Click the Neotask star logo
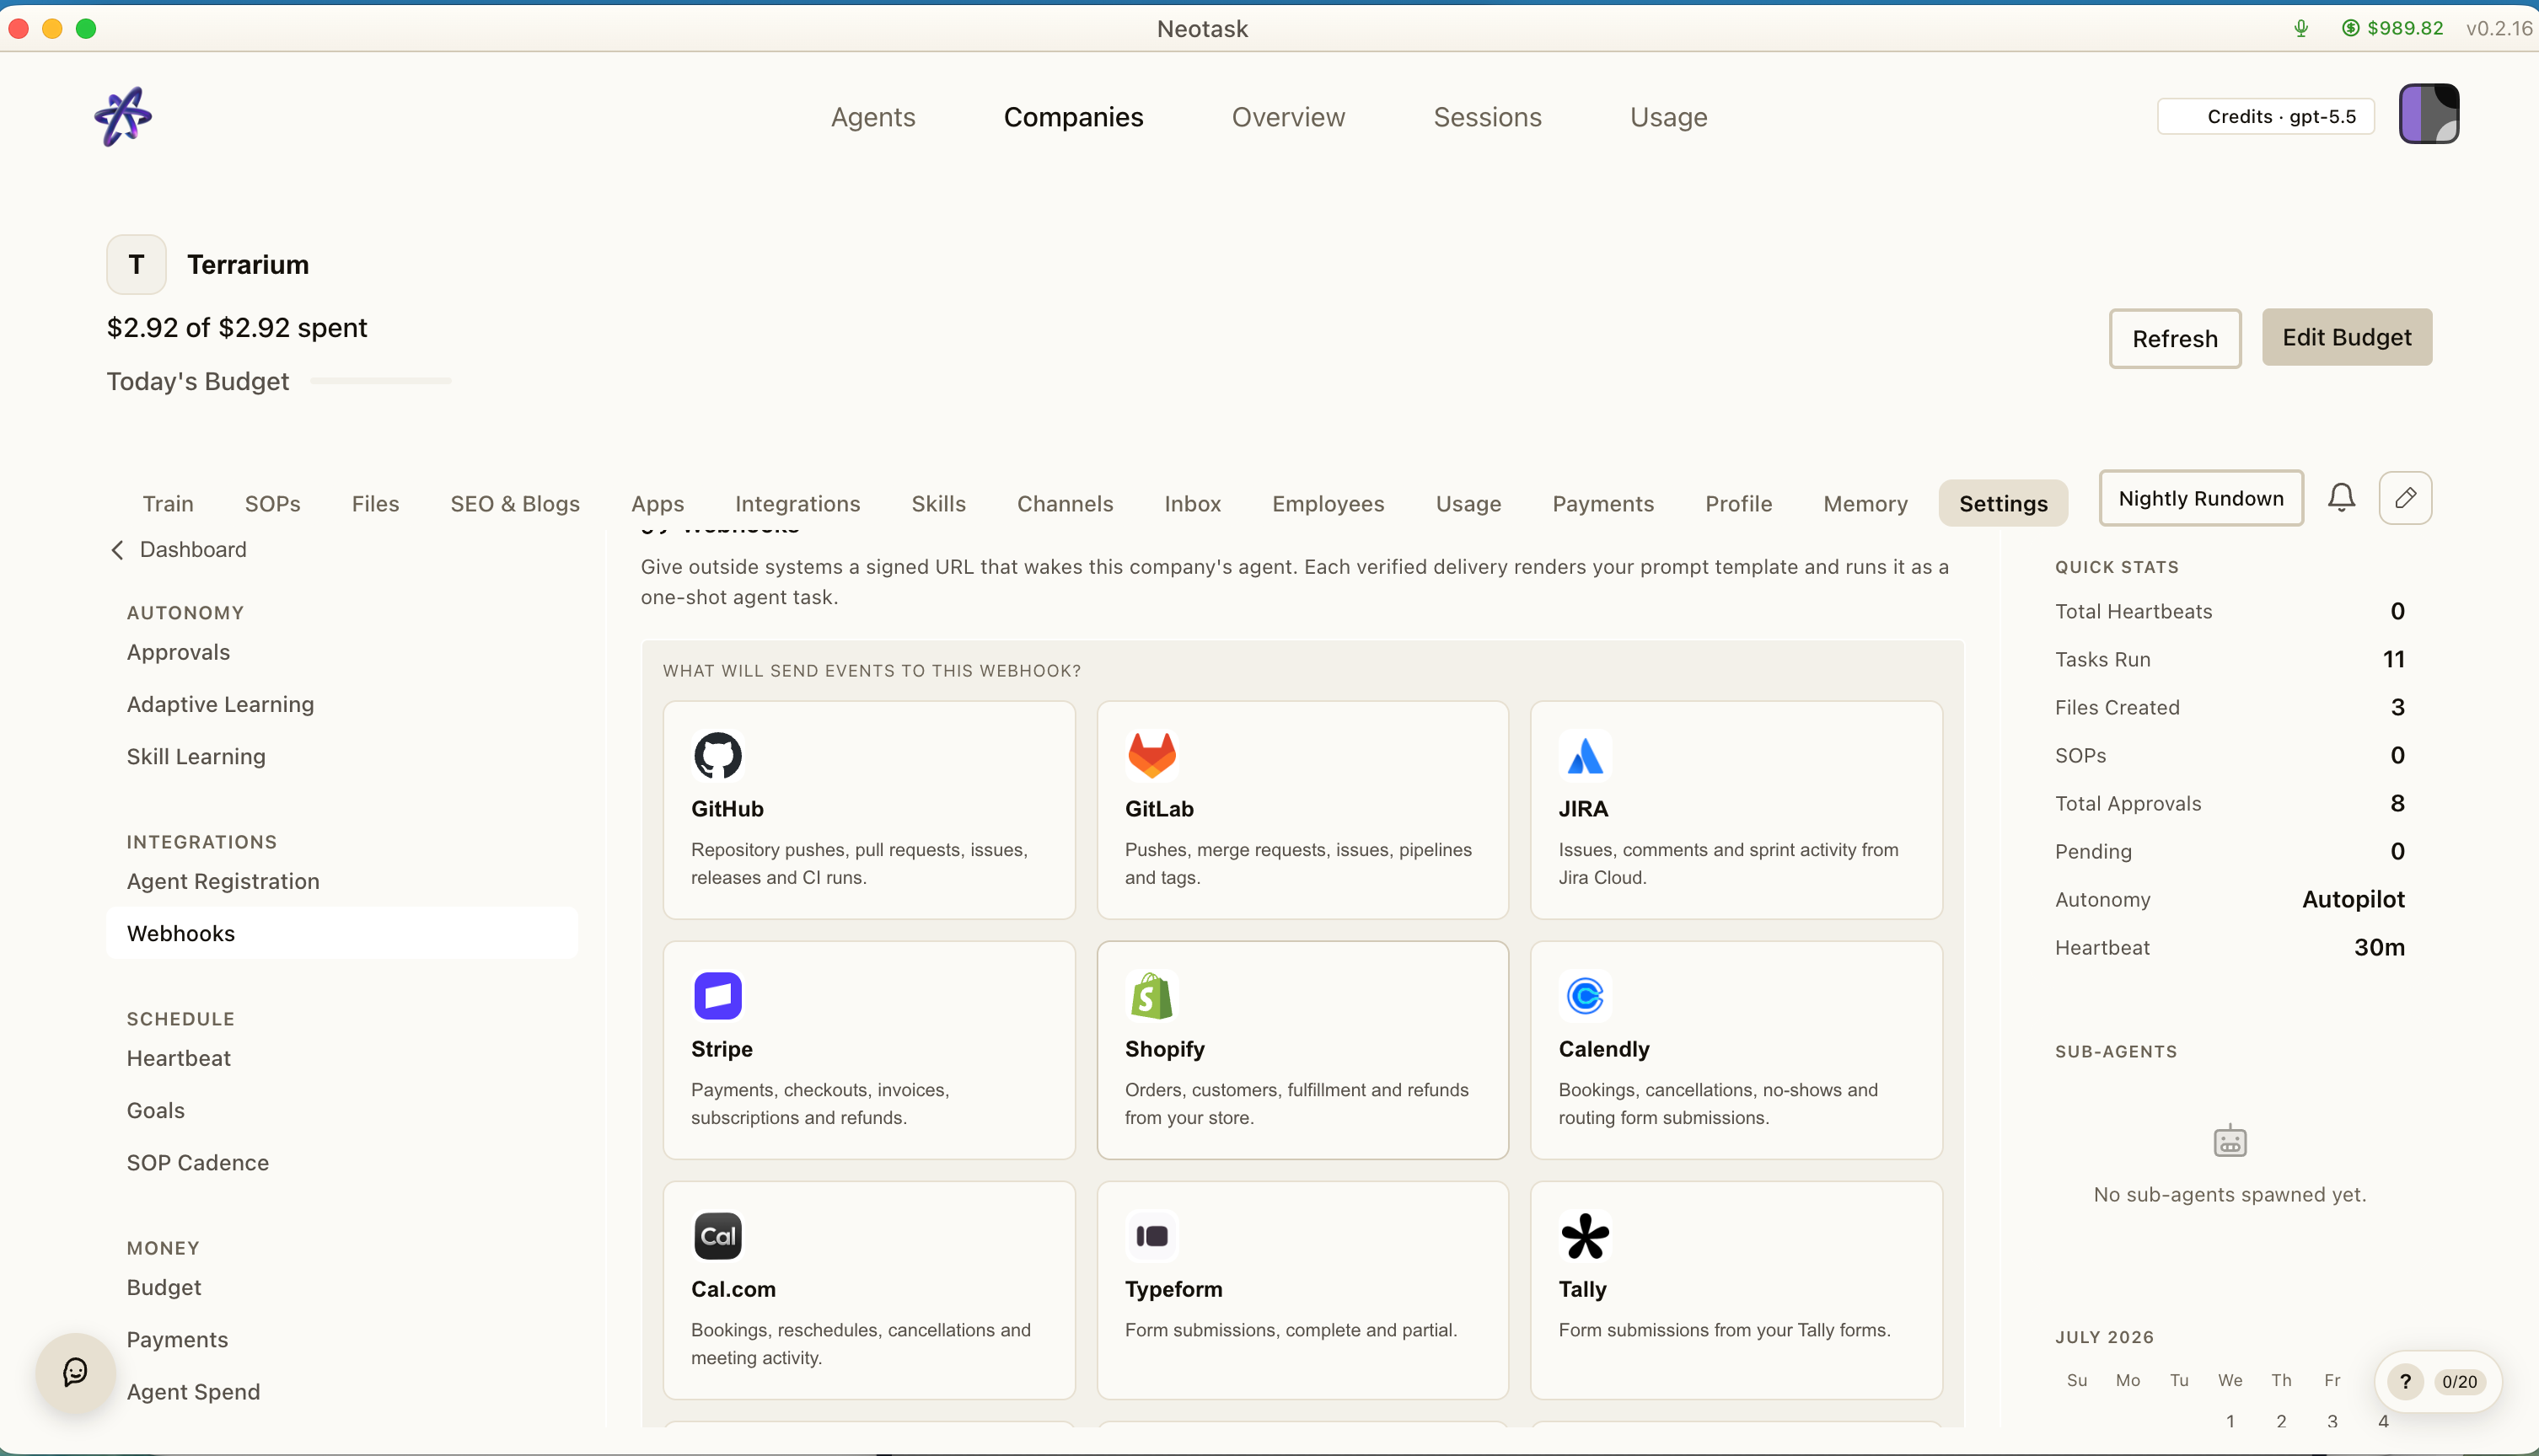Viewport: 2539px width, 1456px height. tap(123, 116)
